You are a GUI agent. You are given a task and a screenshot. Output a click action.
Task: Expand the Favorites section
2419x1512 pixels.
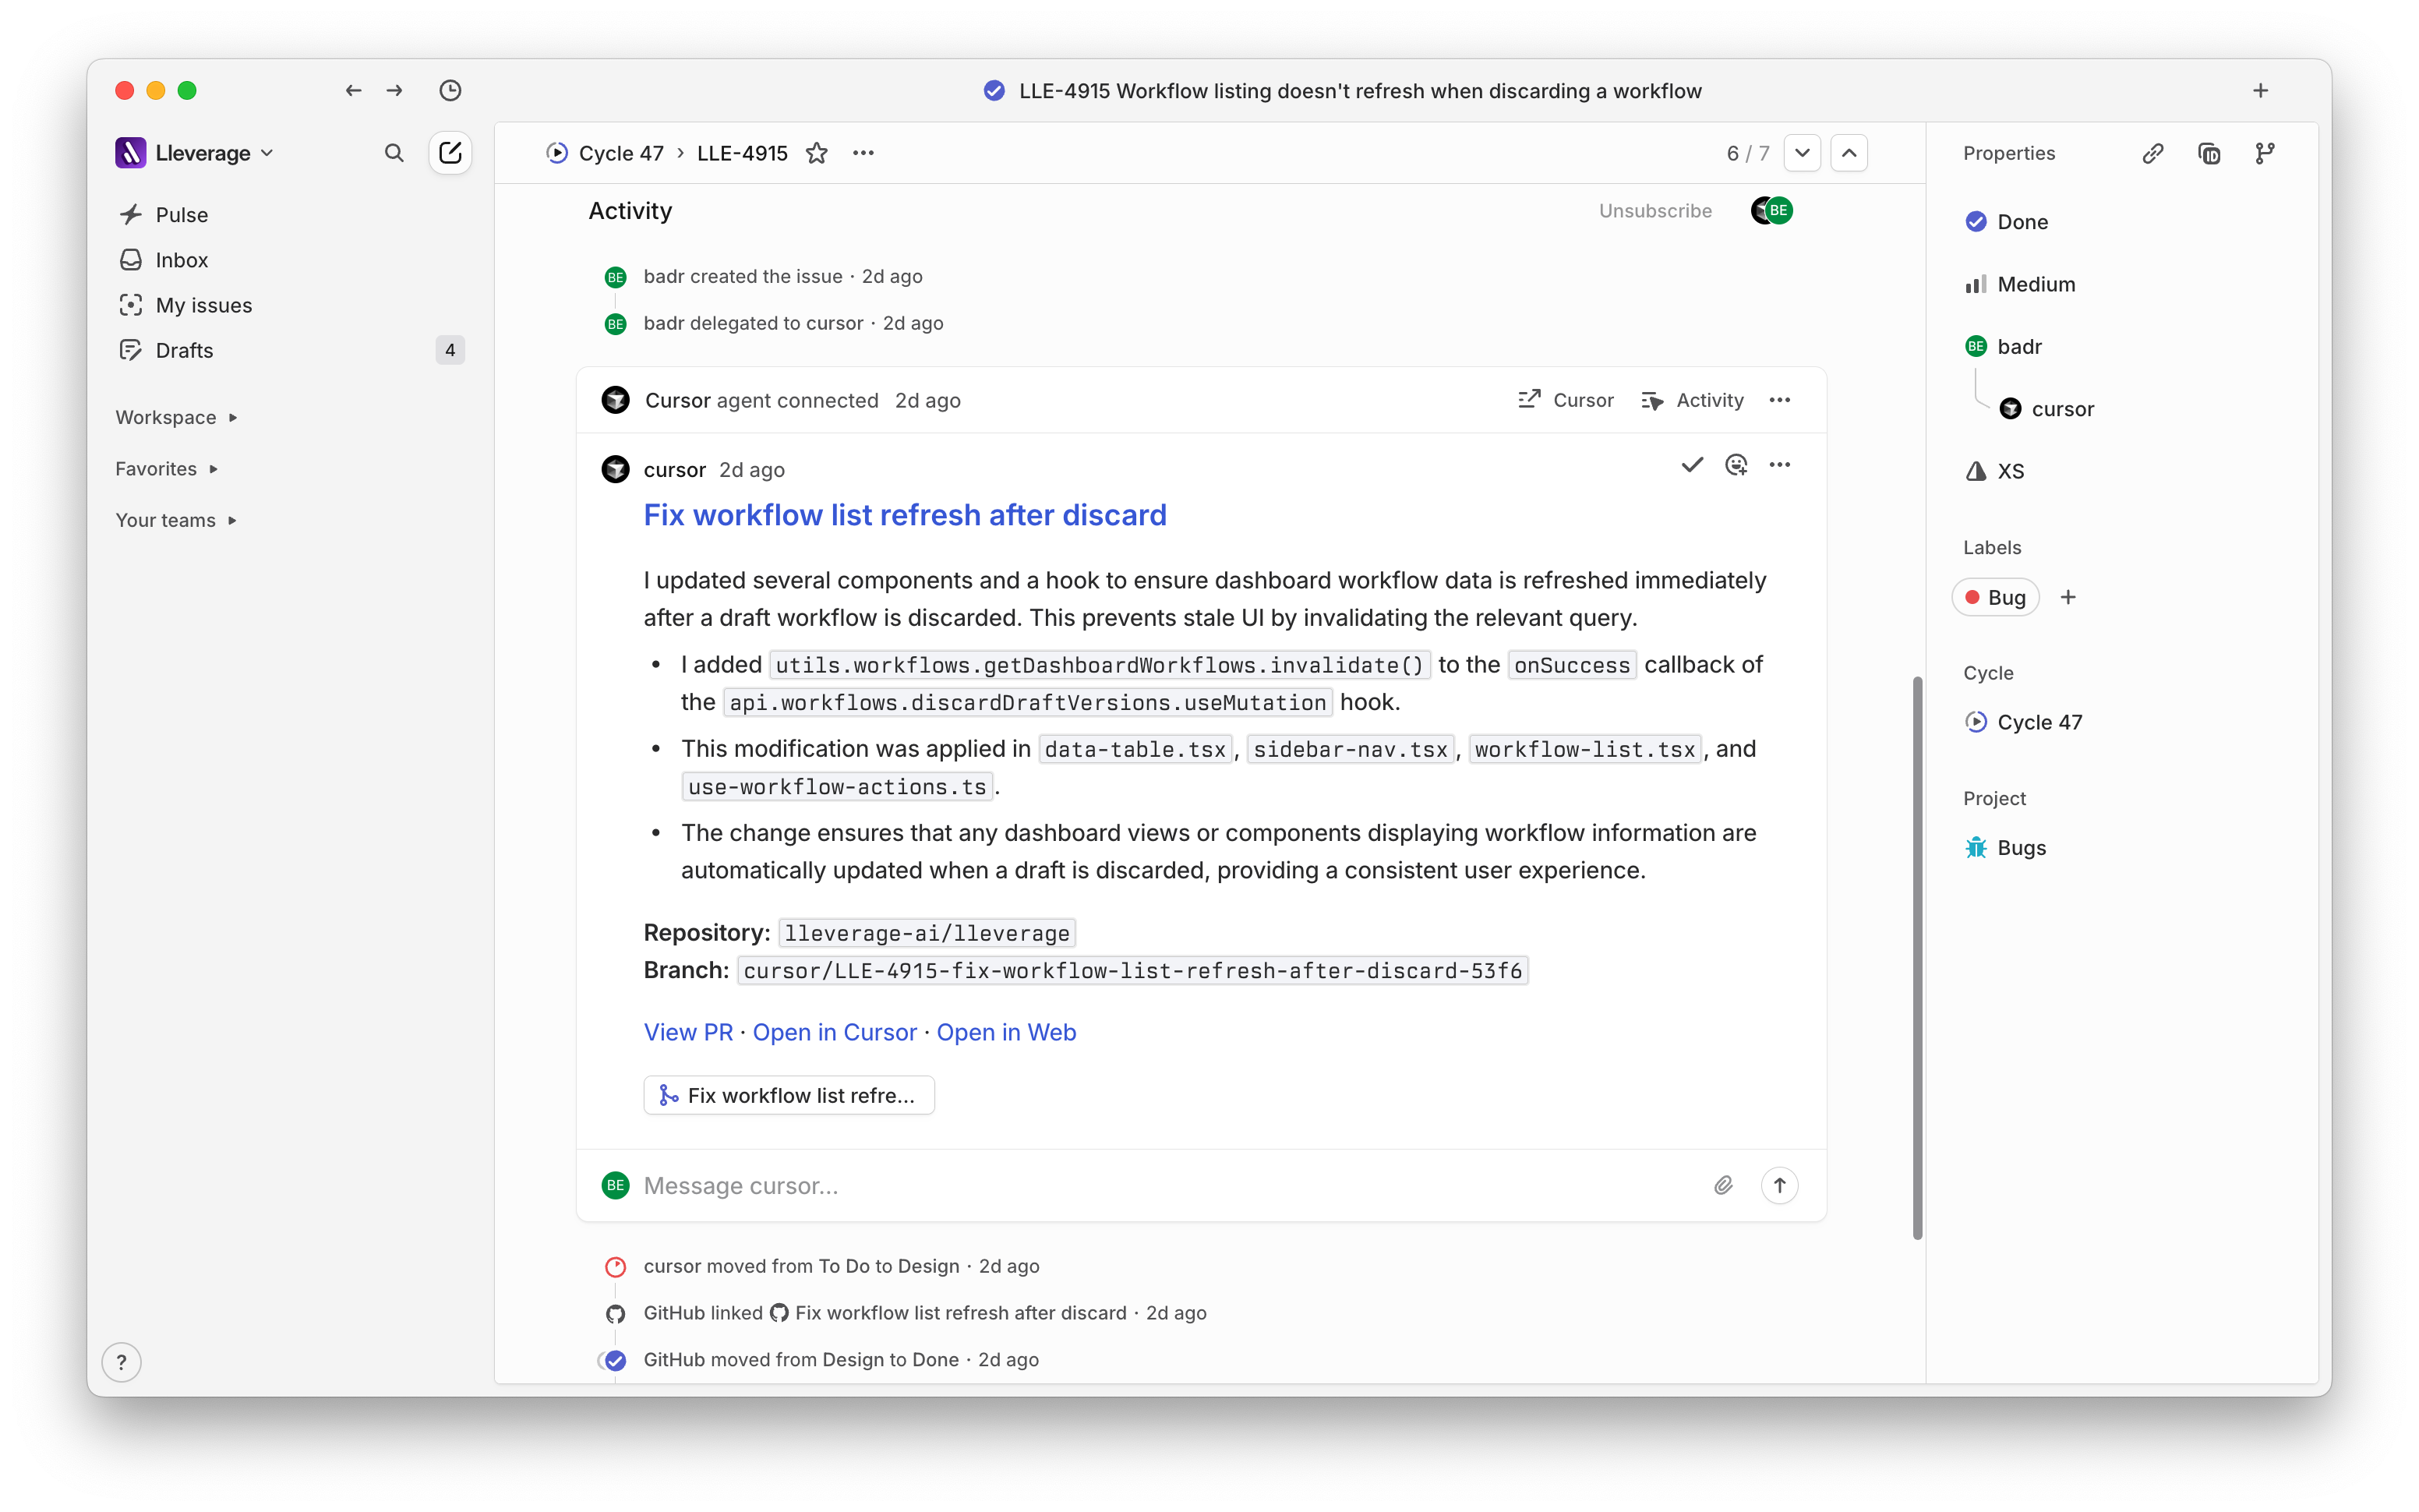[x=166, y=469]
